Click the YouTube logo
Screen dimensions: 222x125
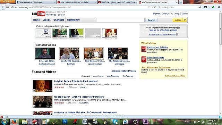coord(39,14)
